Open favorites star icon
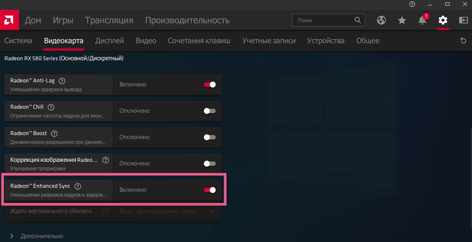Image resolution: width=472 pixels, height=242 pixels. pyautogui.click(x=402, y=20)
